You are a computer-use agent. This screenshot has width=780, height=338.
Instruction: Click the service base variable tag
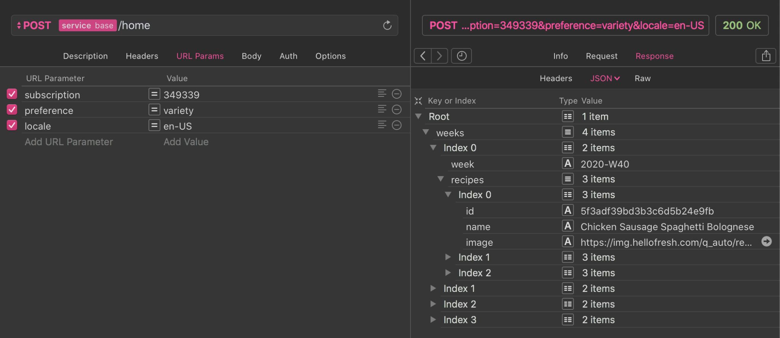coord(88,26)
